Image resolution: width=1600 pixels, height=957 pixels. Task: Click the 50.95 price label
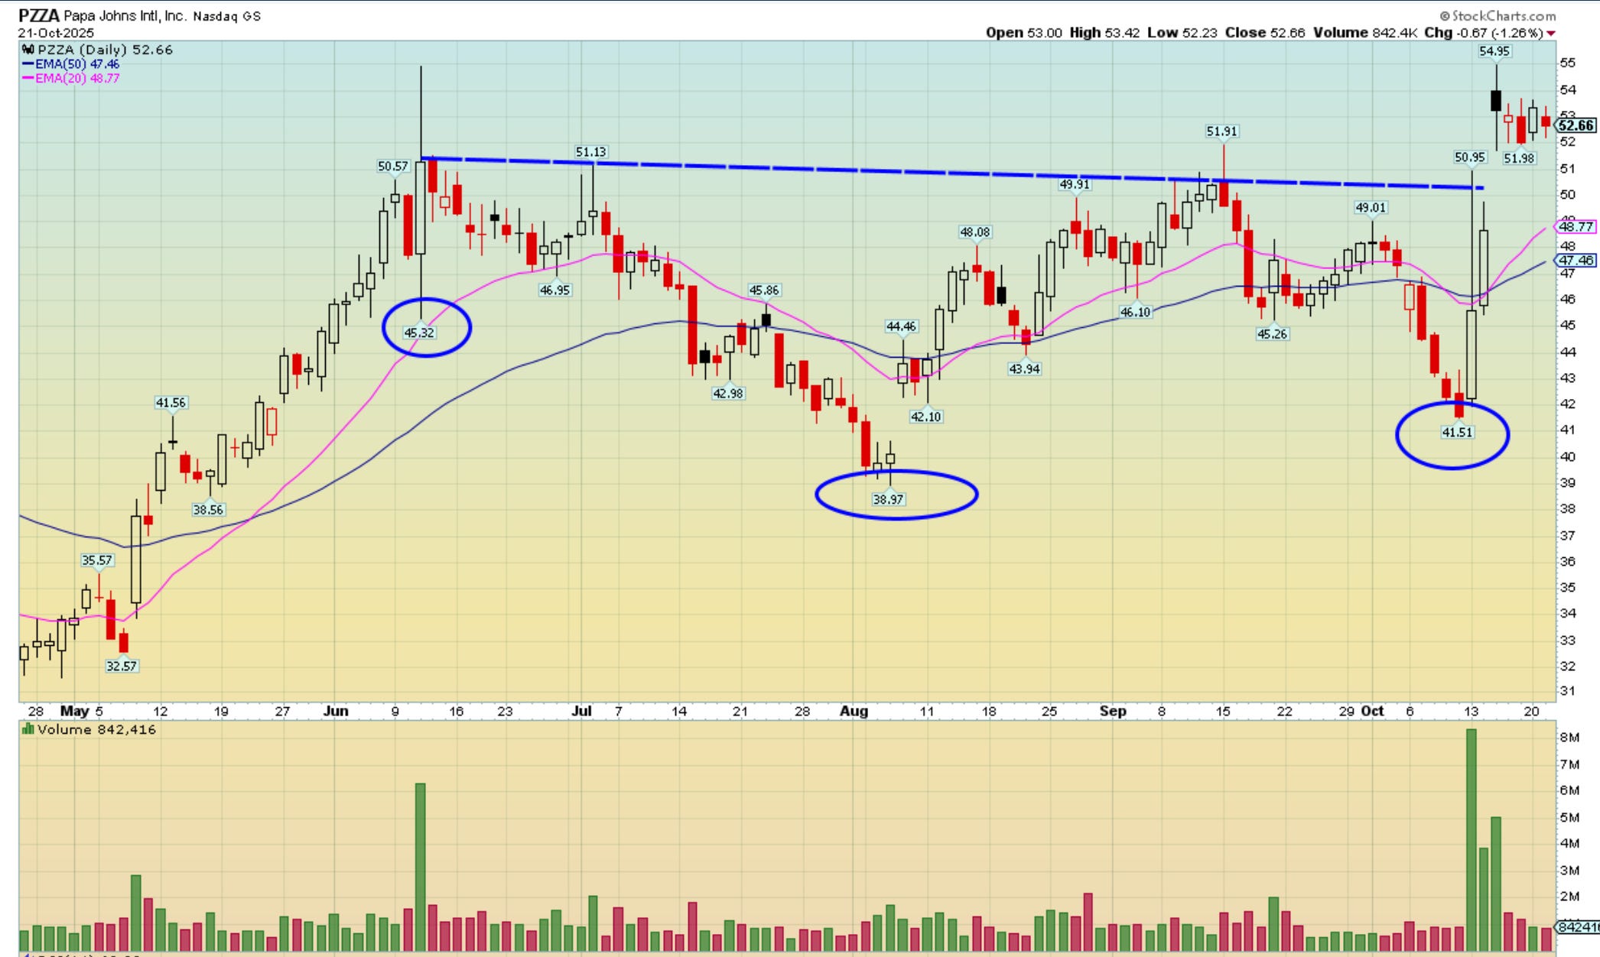(1470, 157)
